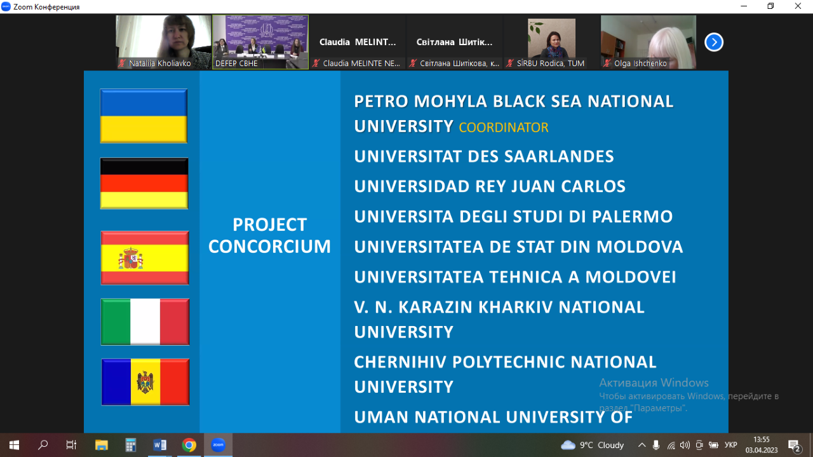Image resolution: width=813 pixels, height=457 pixels.
Task: Click SÎRBU Rodica's video thumbnail
Action: pyautogui.click(x=551, y=42)
